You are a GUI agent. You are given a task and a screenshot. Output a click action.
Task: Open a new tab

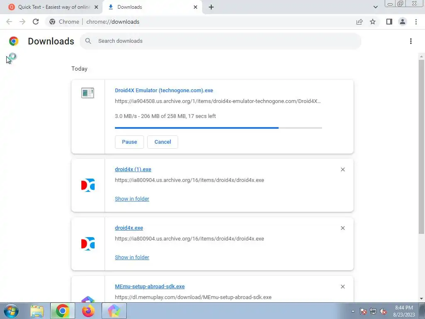(x=211, y=7)
